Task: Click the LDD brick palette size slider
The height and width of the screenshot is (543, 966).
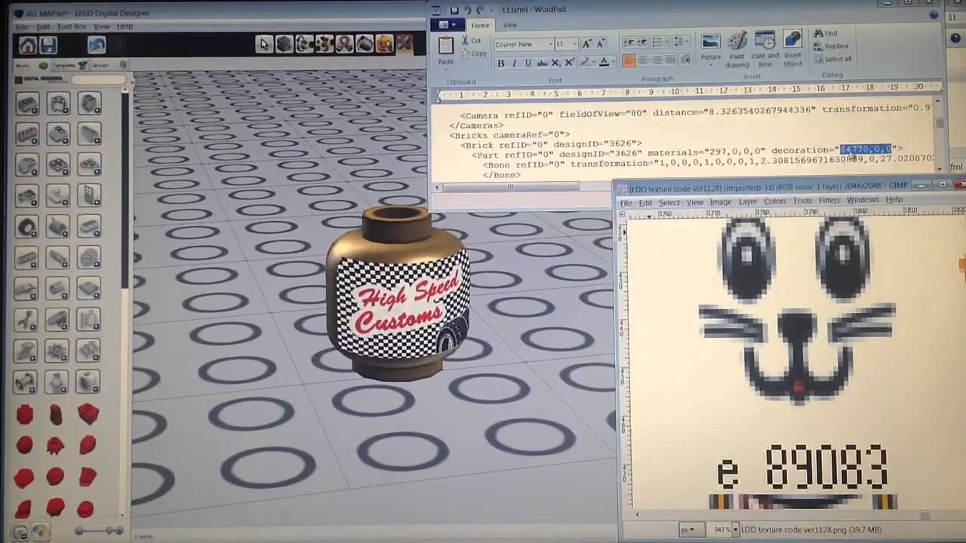Action: (99, 531)
